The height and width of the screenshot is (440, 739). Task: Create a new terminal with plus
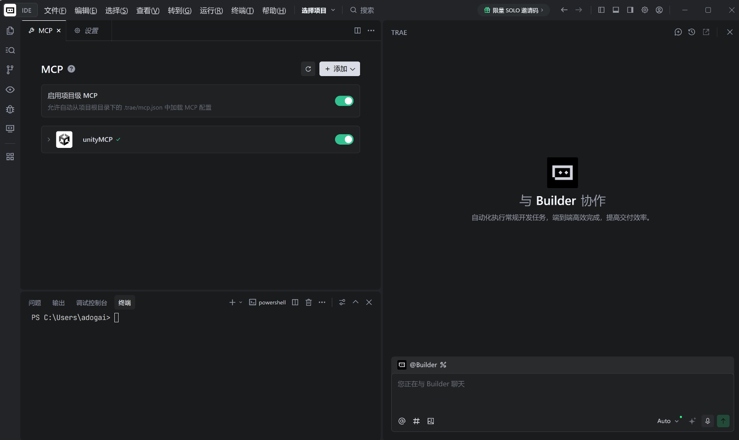tap(232, 302)
